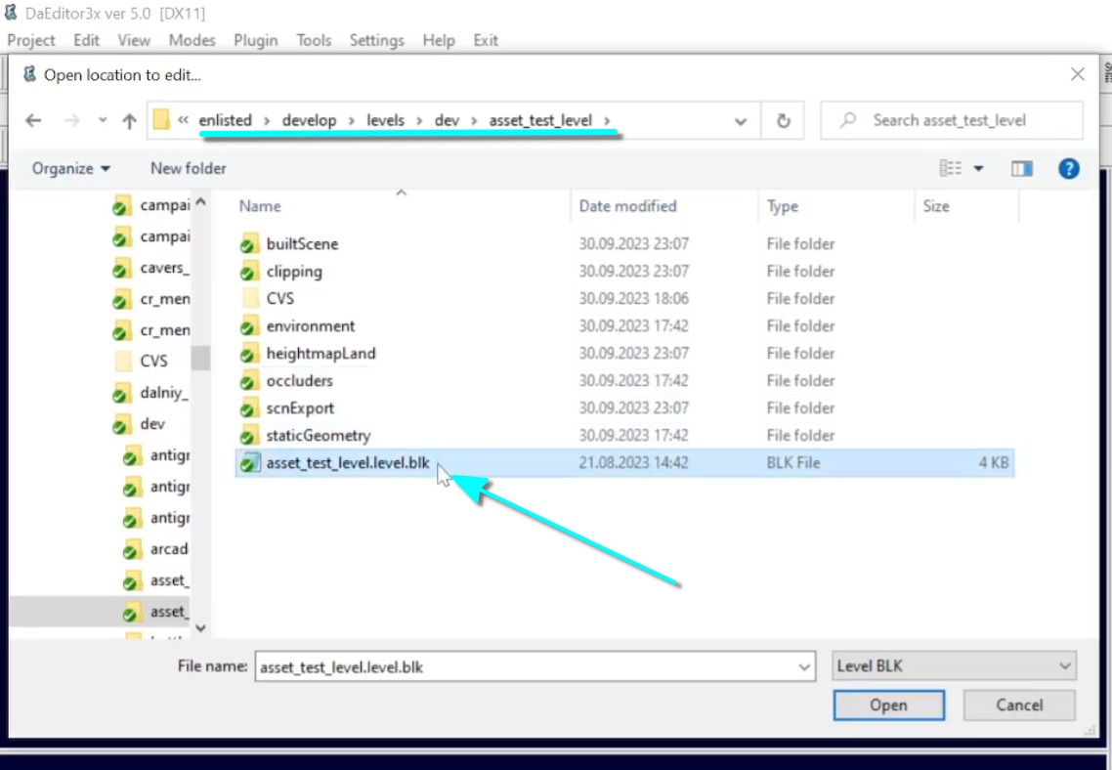Click the Search asset_test_level field

(962, 121)
